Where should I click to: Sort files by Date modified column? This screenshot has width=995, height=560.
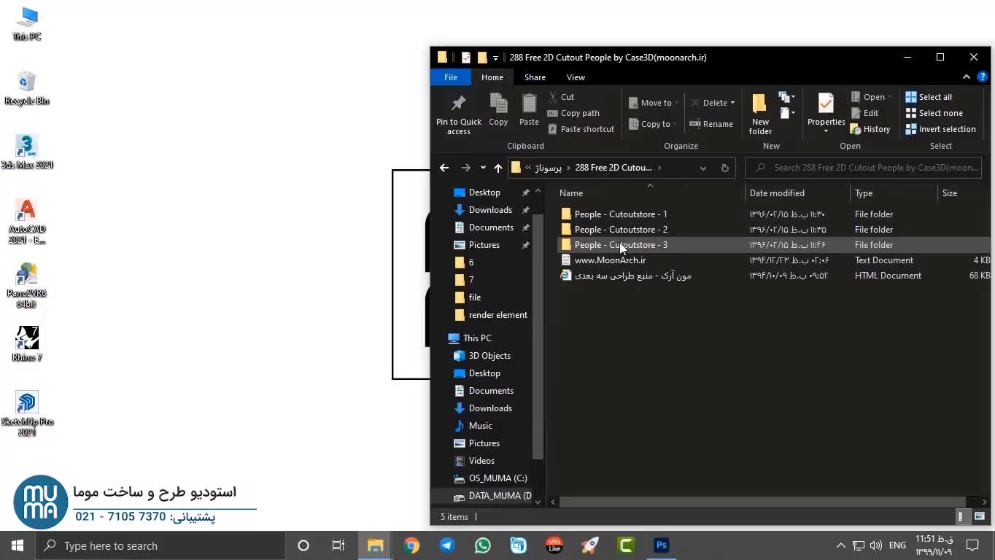(x=777, y=193)
